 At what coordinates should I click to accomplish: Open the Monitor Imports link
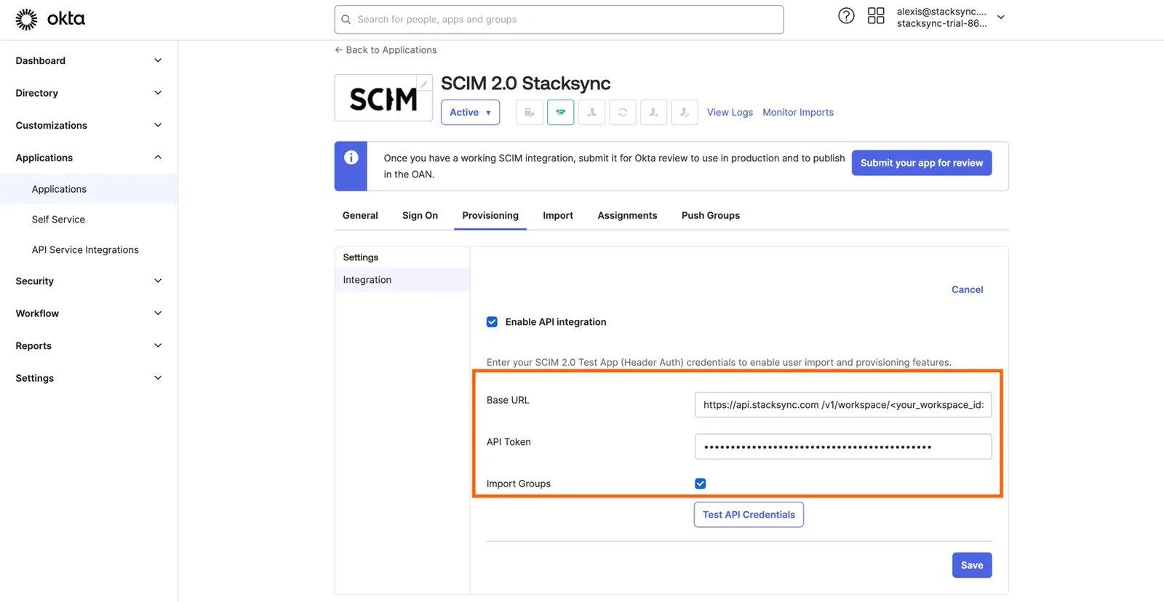[x=798, y=112]
